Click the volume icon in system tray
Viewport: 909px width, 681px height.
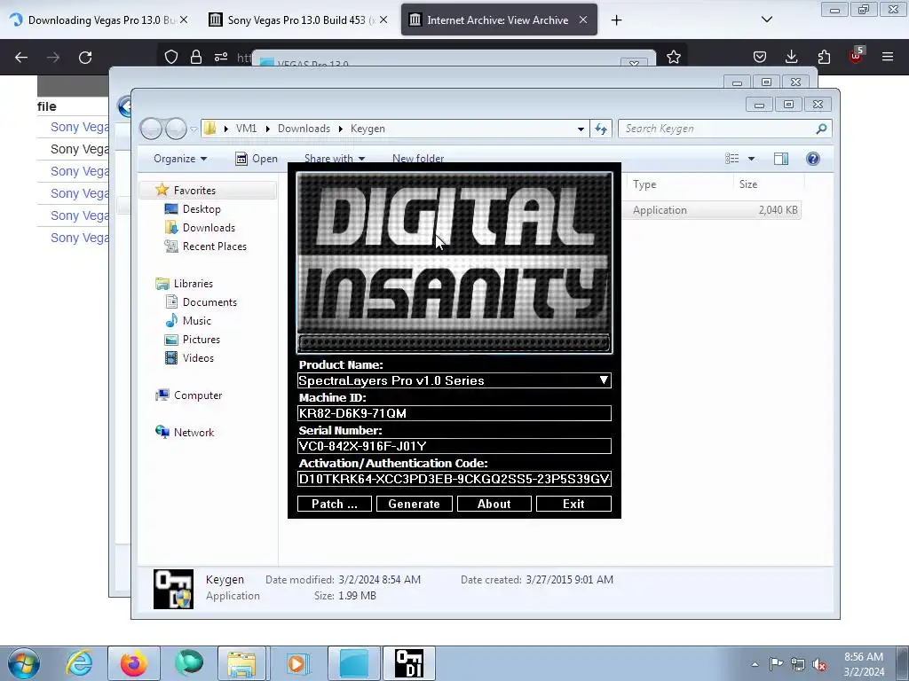click(x=819, y=665)
